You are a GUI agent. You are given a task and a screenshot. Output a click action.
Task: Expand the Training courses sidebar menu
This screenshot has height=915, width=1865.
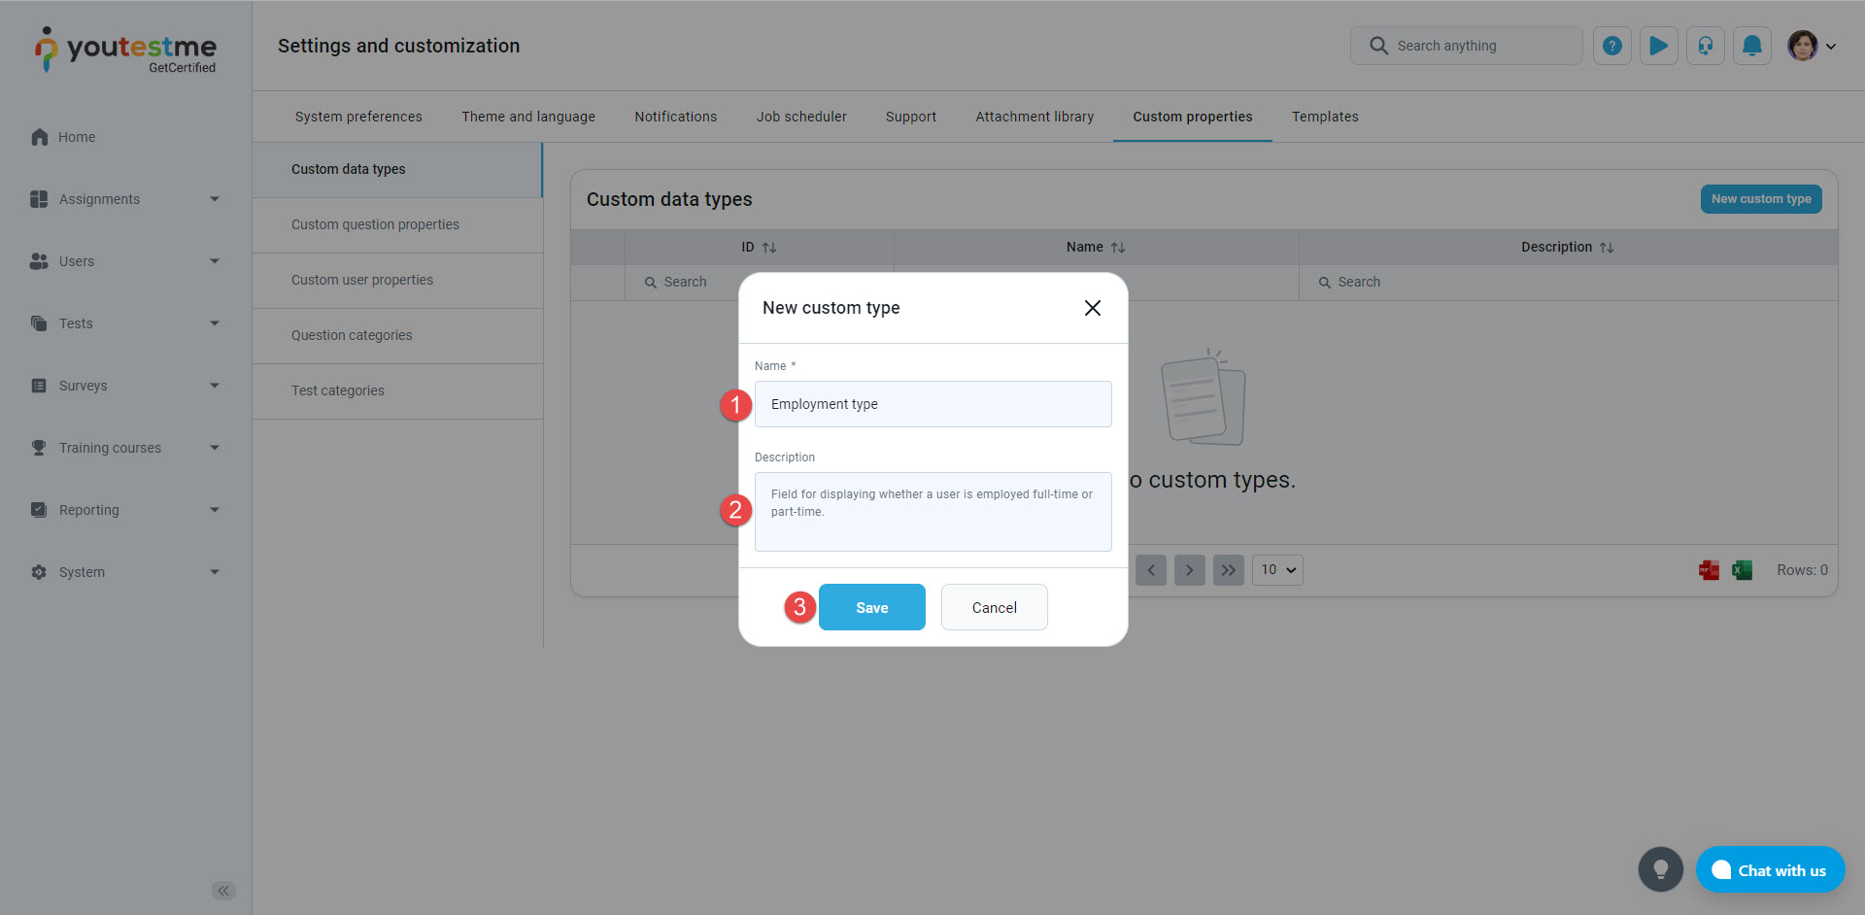126,448
